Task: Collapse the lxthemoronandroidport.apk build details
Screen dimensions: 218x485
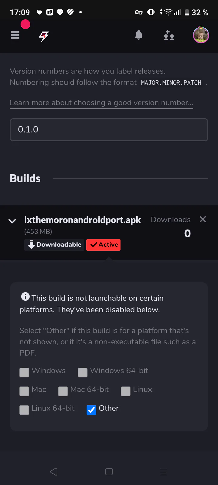Action: point(12,221)
